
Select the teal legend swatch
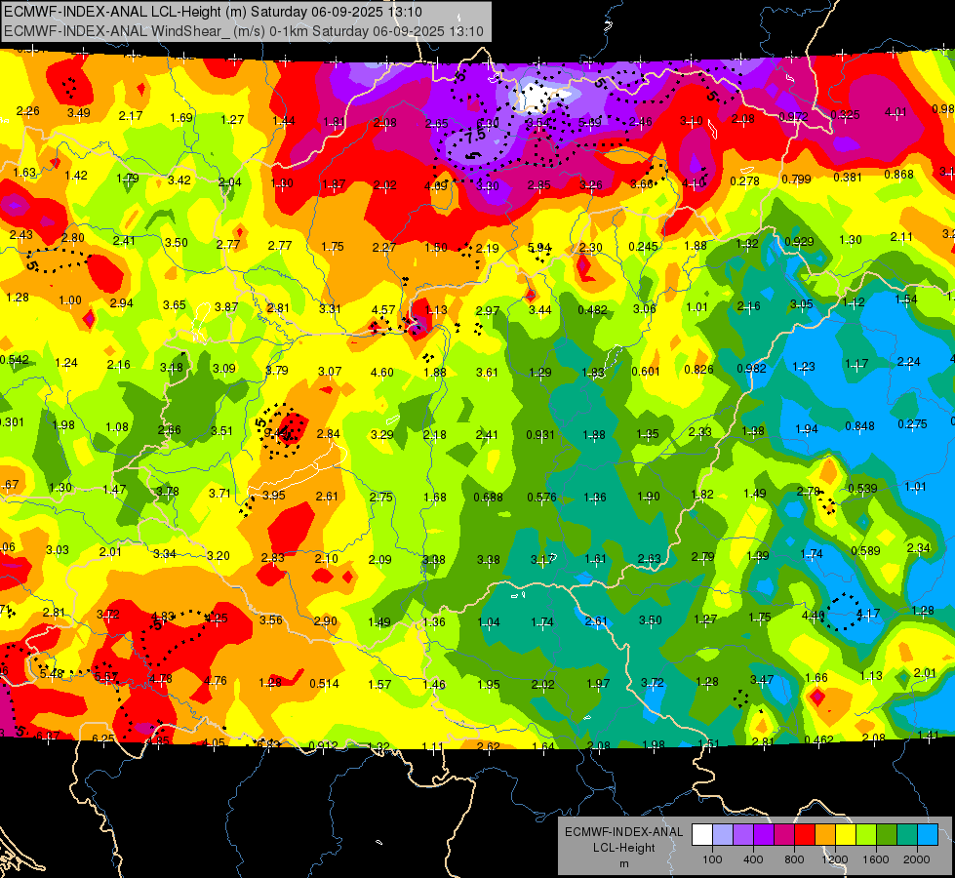tap(907, 835)
